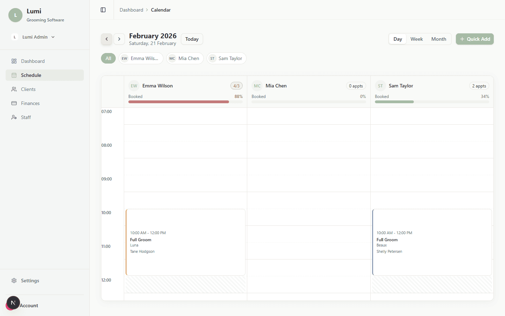Toggle the Sam Taylor staff filter

[x=226, y=58]
